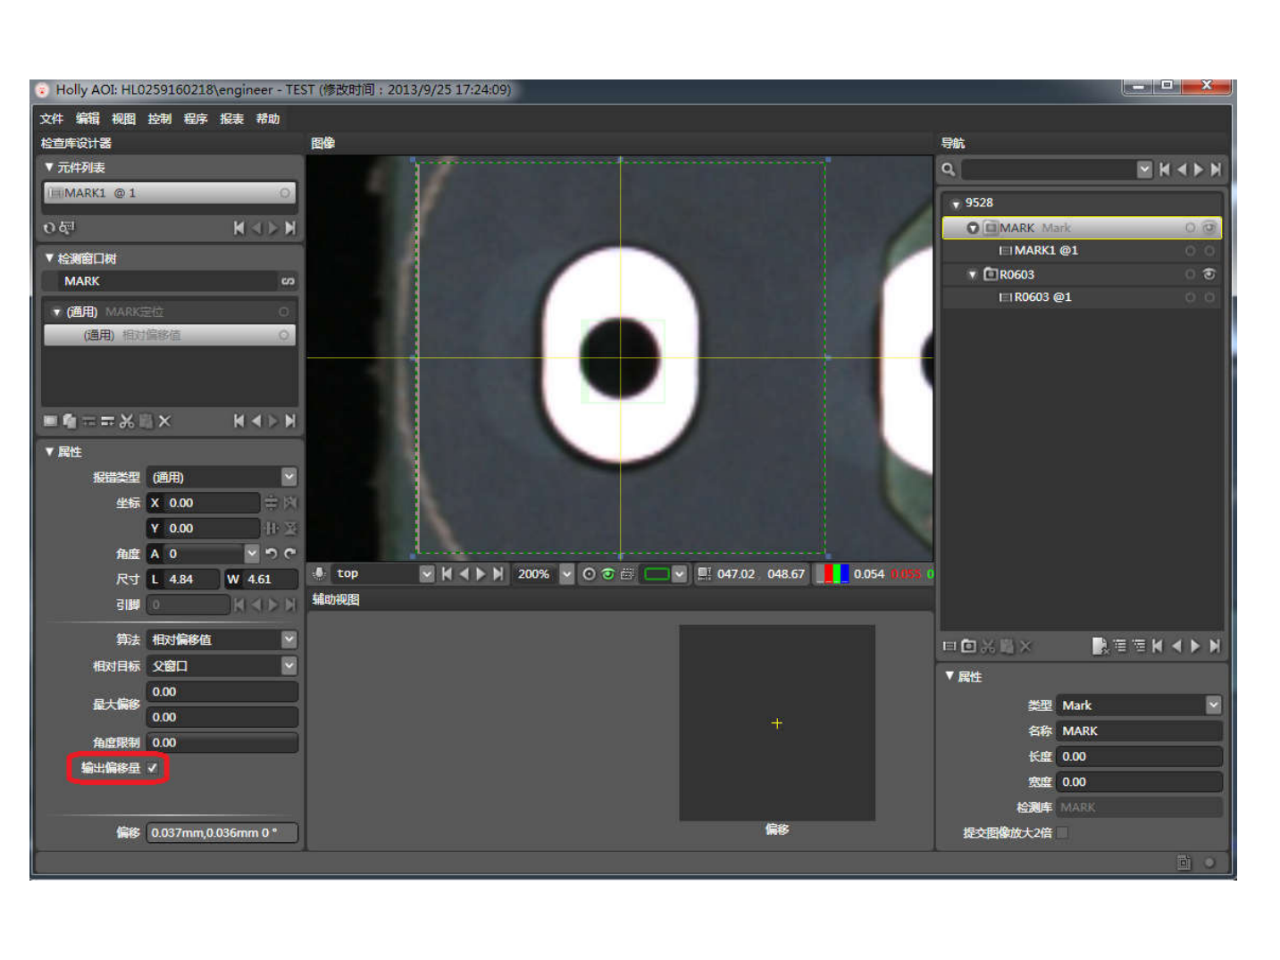Click the link icon beside the MARK field
Viewport: 1280px width, 960px height.
288,281
